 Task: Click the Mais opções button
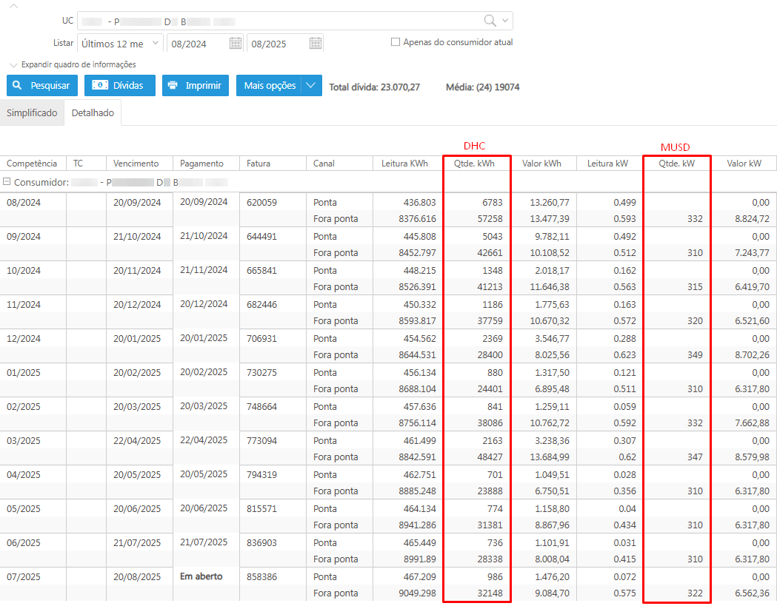pos(270,85)
